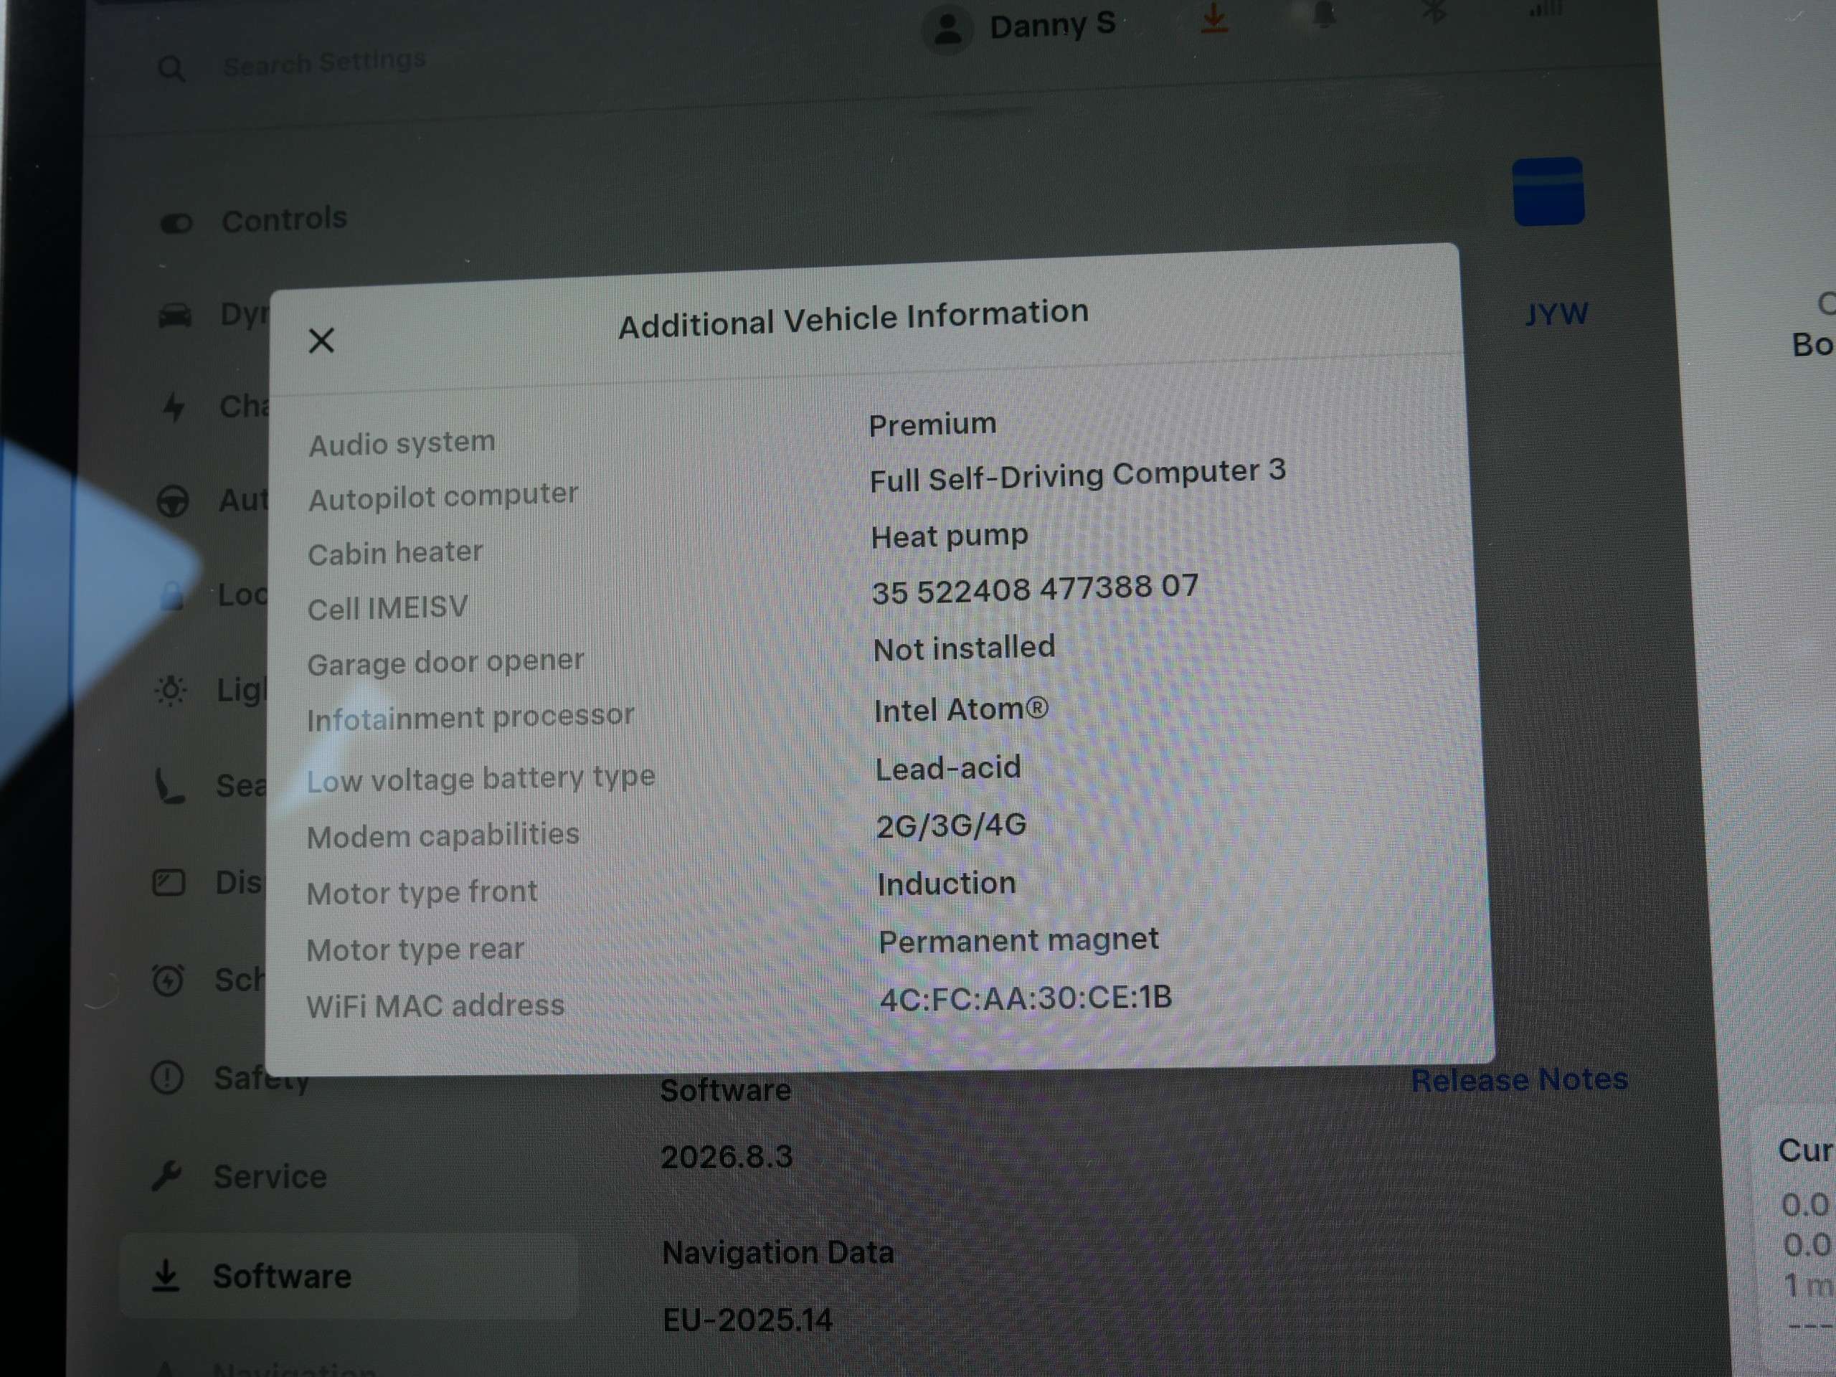The image size is (1836, 1377).
Task: Select the Software menu item
Action: pos(349,1276)
